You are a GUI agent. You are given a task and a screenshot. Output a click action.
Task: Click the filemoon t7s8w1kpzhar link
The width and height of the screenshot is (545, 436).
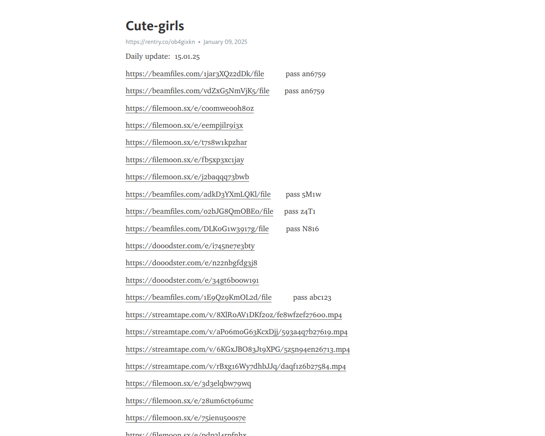click(x=186, y=143)
